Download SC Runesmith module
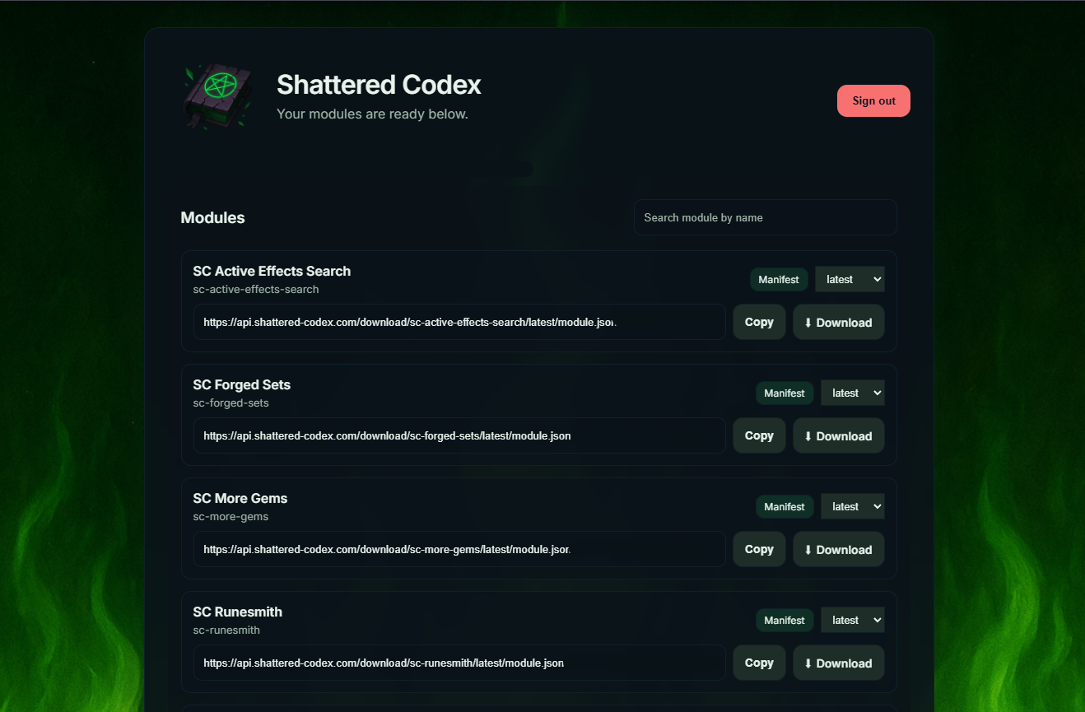This screenshot has height=712, width=1085. click(x=838, y=663)
